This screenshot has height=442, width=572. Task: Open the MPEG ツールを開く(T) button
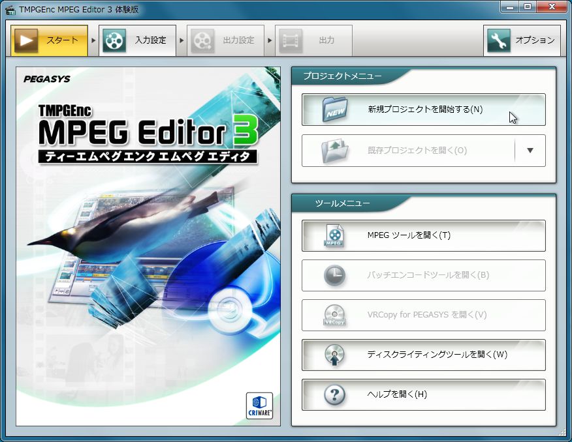424,235
